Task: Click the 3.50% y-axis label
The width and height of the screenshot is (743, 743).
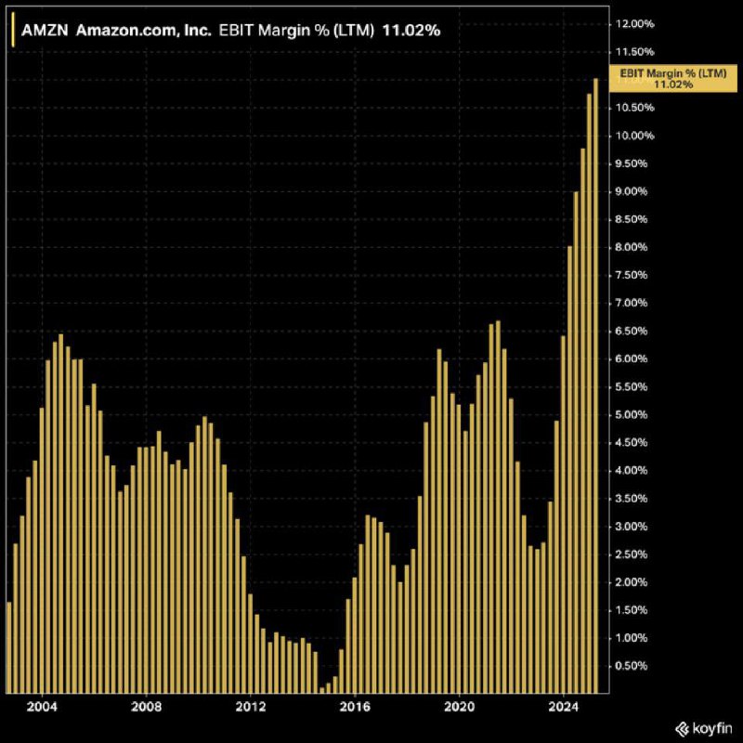Action: [x=632, y=499]
